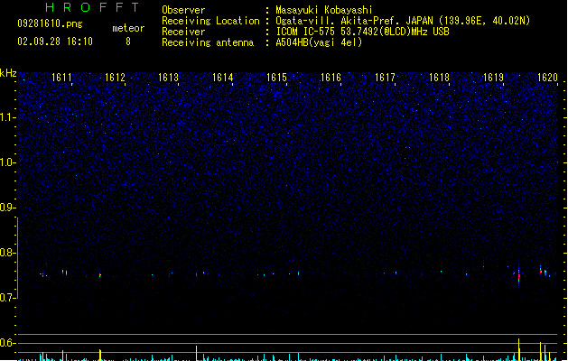
Task: Click the meteor label
Action: click(x=128, y=28)
